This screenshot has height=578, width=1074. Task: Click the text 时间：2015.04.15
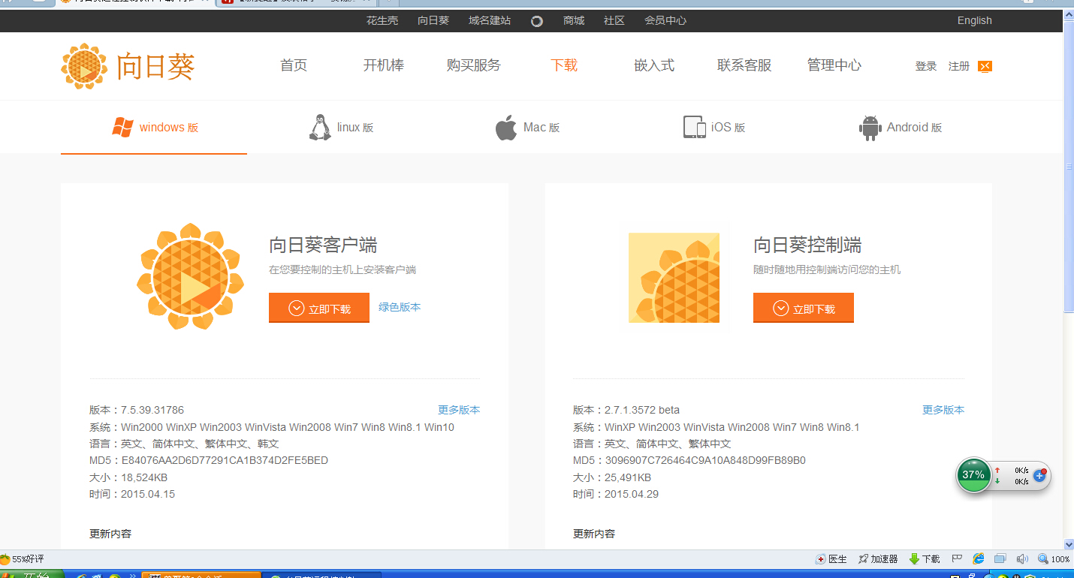[x=132, y=494]
